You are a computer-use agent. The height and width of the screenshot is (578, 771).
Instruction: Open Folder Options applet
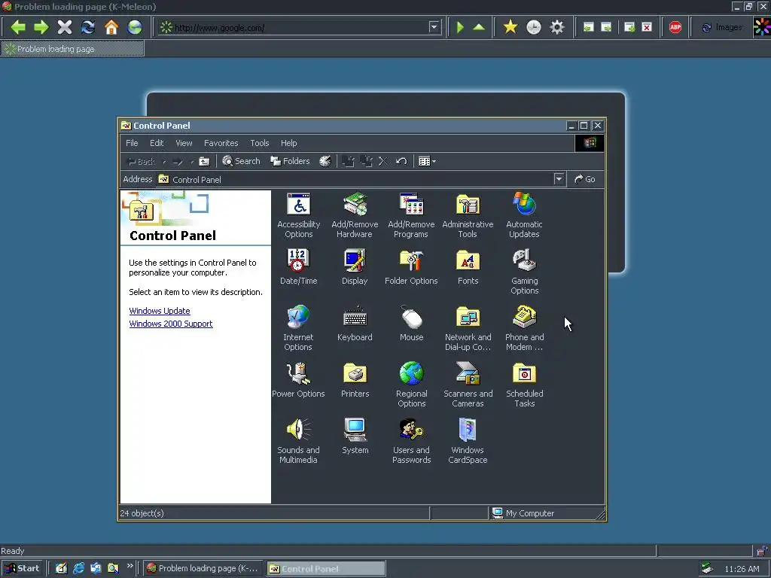coord(411,267)
